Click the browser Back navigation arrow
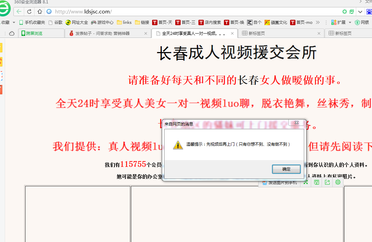 click(18, 11)
